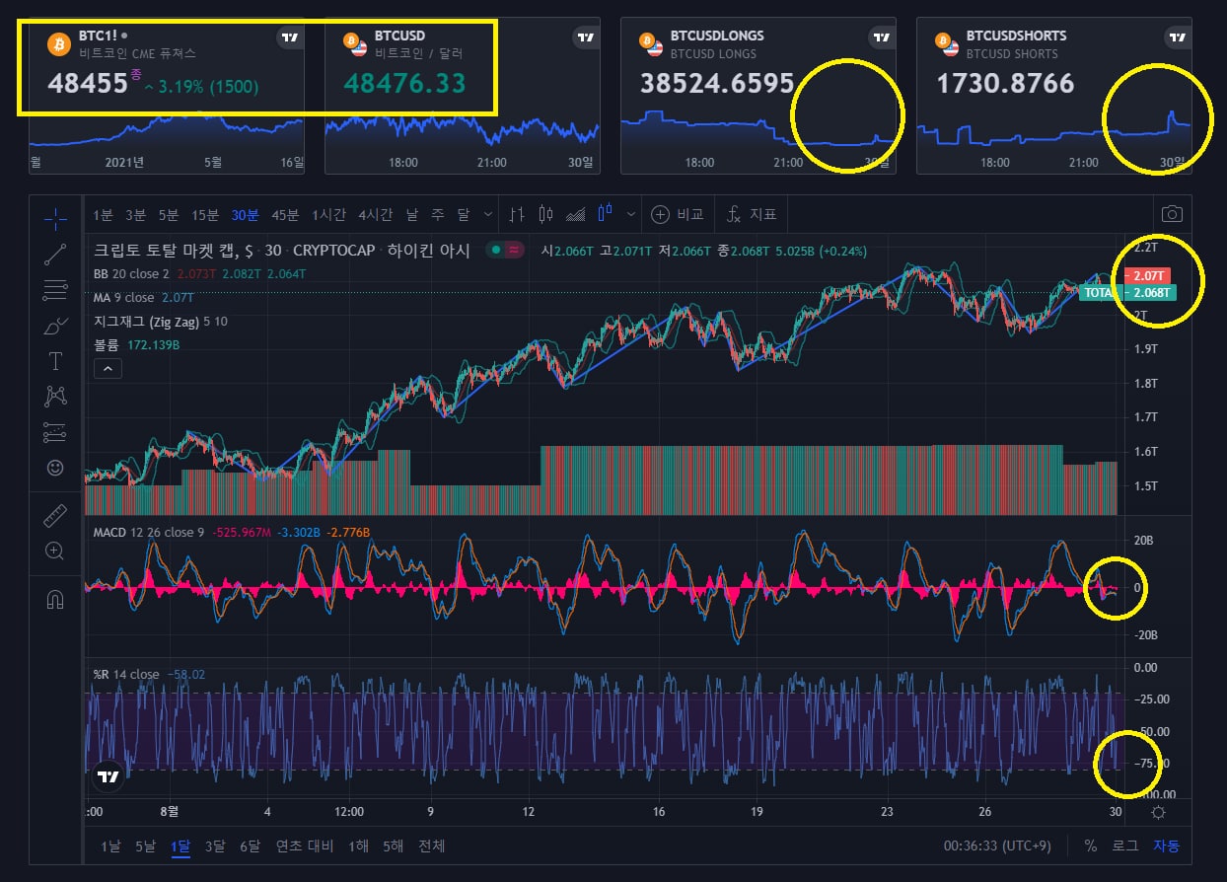This screenshot has height=882, width=1227.
Task: Click the BB 20 close 2 legend
Action: pyautogui.click(x=131, y=273)
